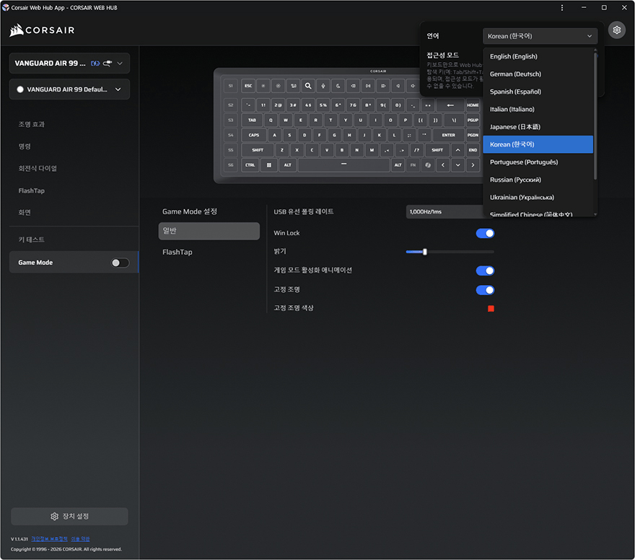The width and height of the screenshot is (635, 560).
Task: Choose Portuguese (Português) language
Action: pos(538,162)
